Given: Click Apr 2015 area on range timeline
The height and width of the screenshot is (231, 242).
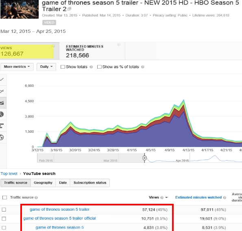Looking at the screenshot, I should (182, 161).
